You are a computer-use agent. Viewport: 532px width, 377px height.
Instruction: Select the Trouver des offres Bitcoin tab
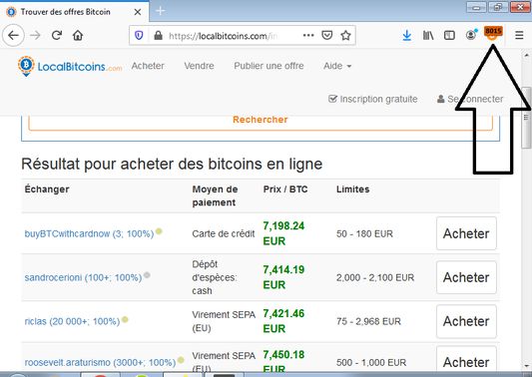(x=74, y=12)
